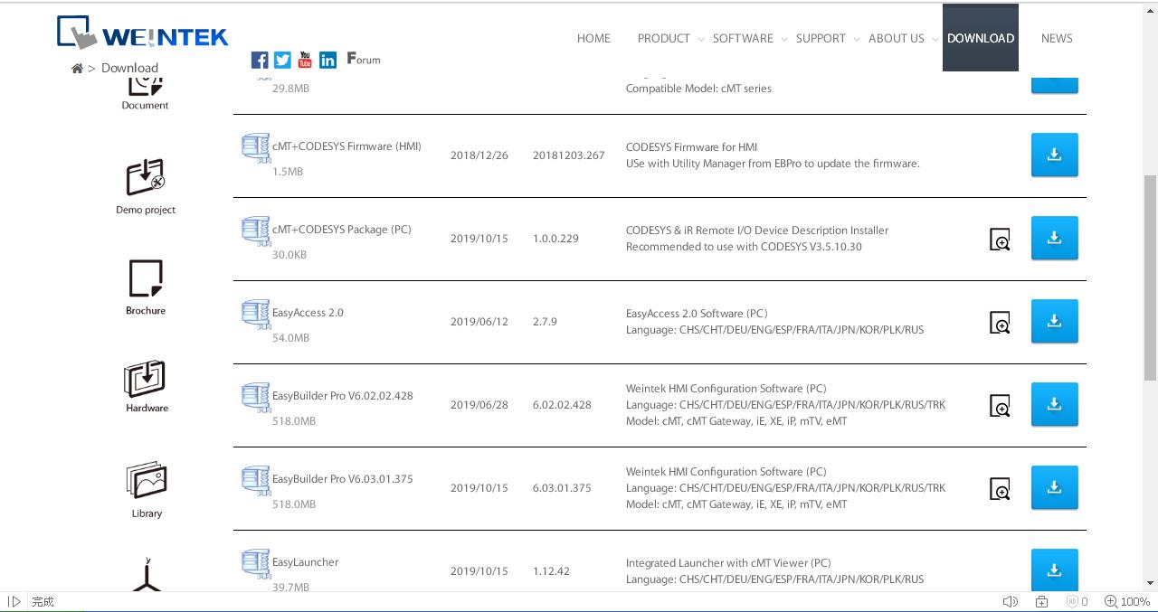Open the Demo project sidebar category
This screenshot has height=612, width=1158.
click(x=145, y=187)
